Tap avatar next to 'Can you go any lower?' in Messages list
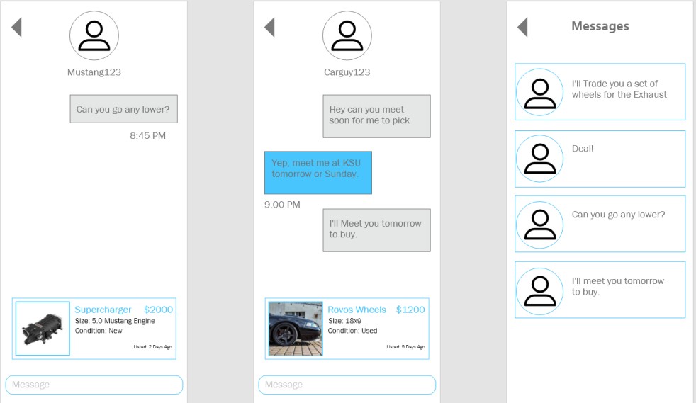Image resolution: width=696 pixels, height=403 pixels. [x=540, y=225]
